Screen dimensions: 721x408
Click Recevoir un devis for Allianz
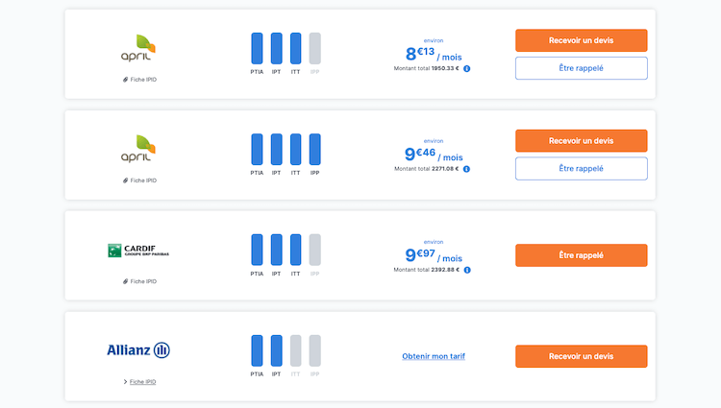582,356
